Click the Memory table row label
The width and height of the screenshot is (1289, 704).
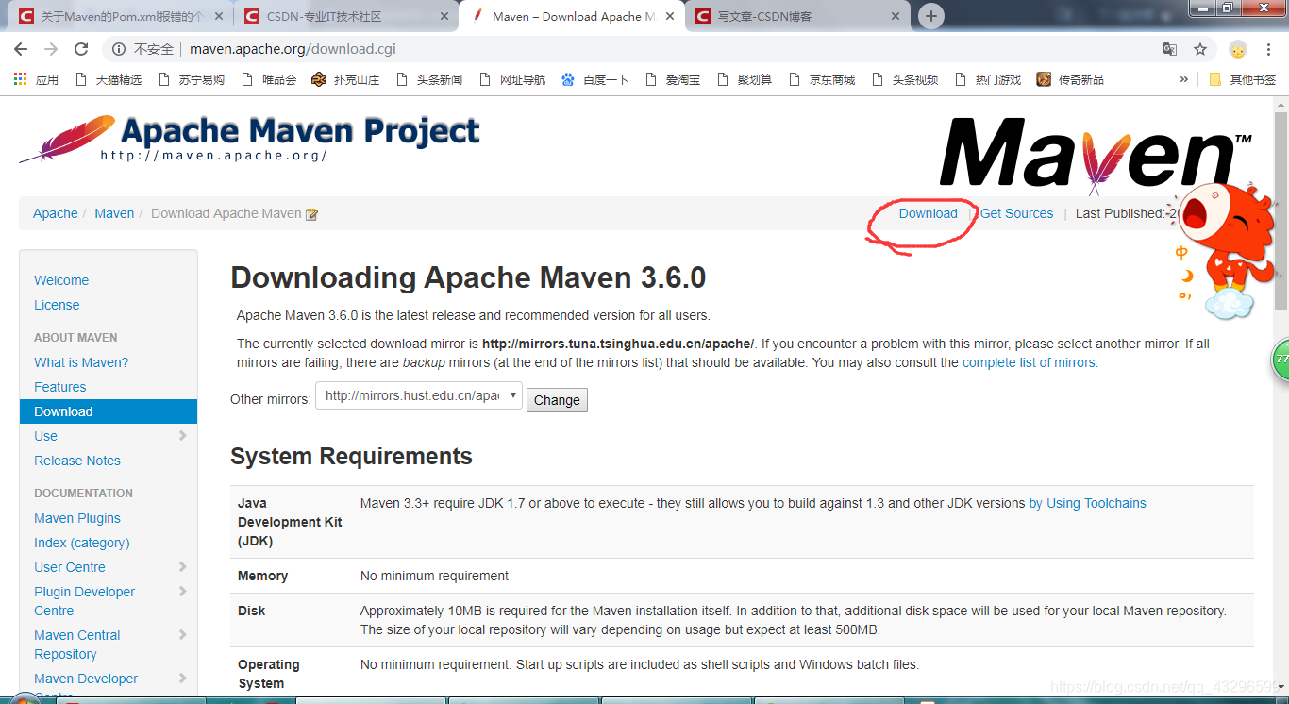coord(262,576)
